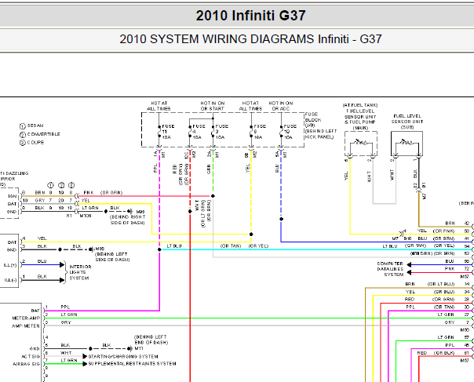Image resolution: width=474 pixels, height=382 pixels.
Task: Click the "INTERIOR LIGHTS SYSTEM" reference
Action: point(80,272)
